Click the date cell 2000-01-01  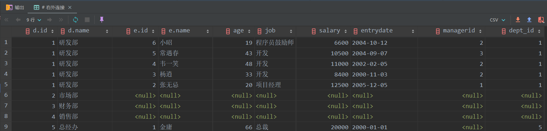384,127
